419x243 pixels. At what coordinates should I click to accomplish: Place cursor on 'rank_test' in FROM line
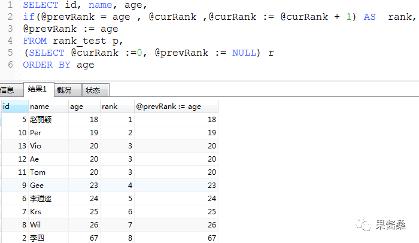tap(80, 41)
